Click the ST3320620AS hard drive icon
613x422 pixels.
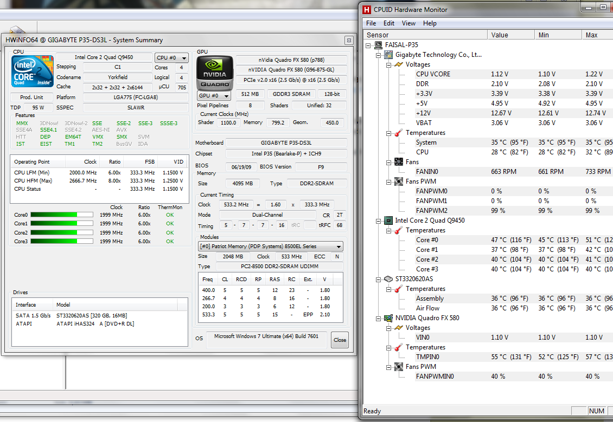pos(388,279)
